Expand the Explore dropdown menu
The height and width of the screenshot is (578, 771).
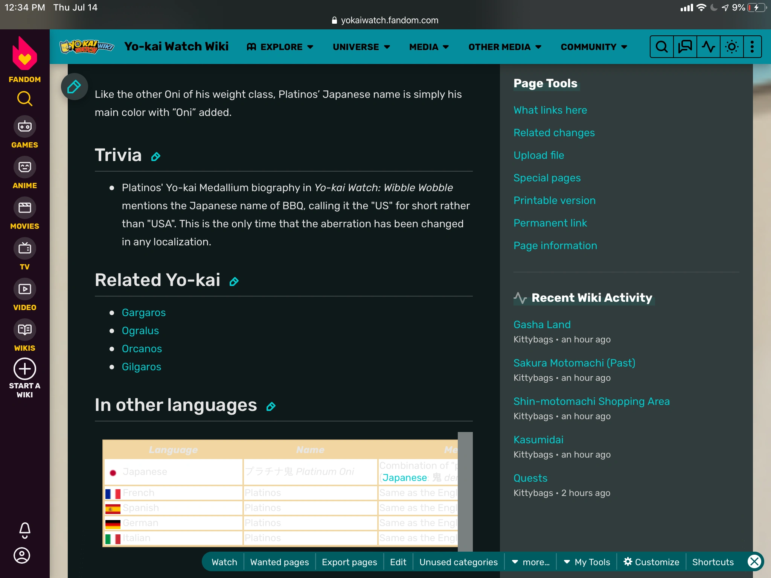tap(280, 47)
